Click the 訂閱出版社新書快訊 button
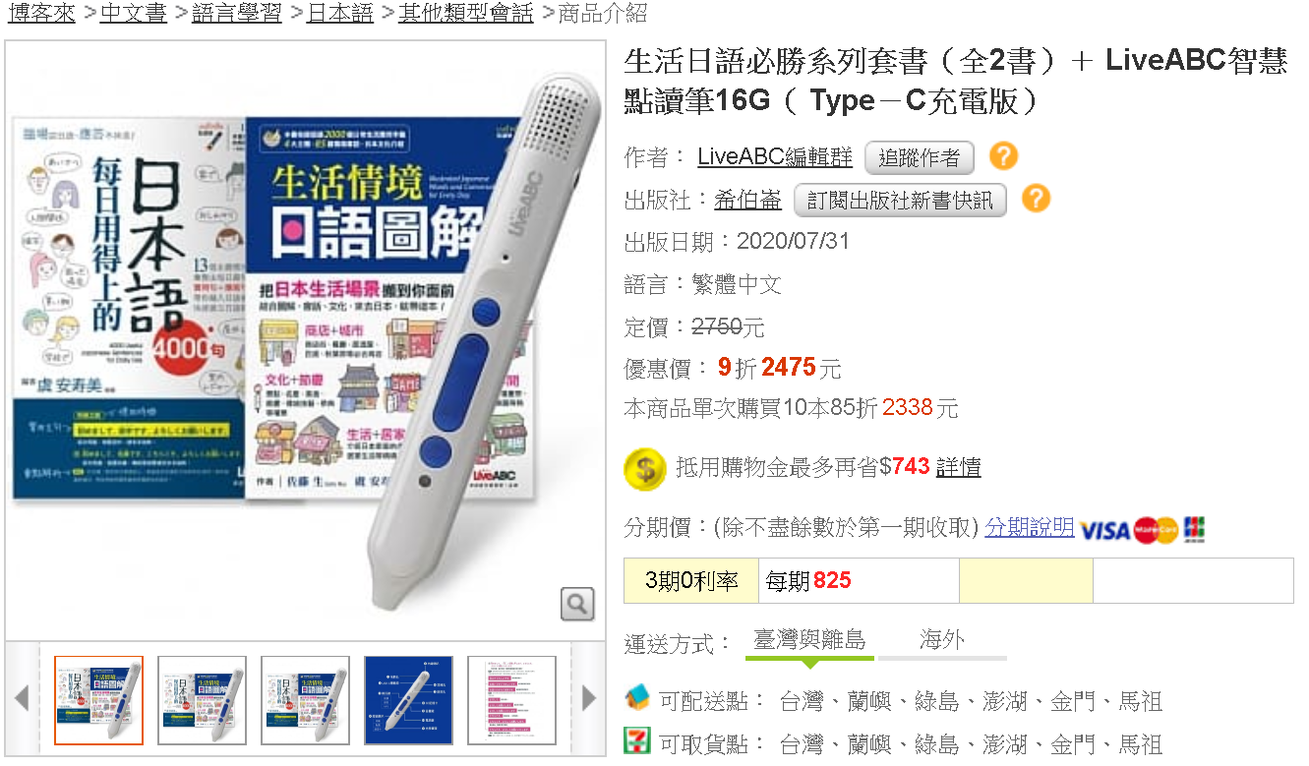1309x766 pixels. coord(901,201)
